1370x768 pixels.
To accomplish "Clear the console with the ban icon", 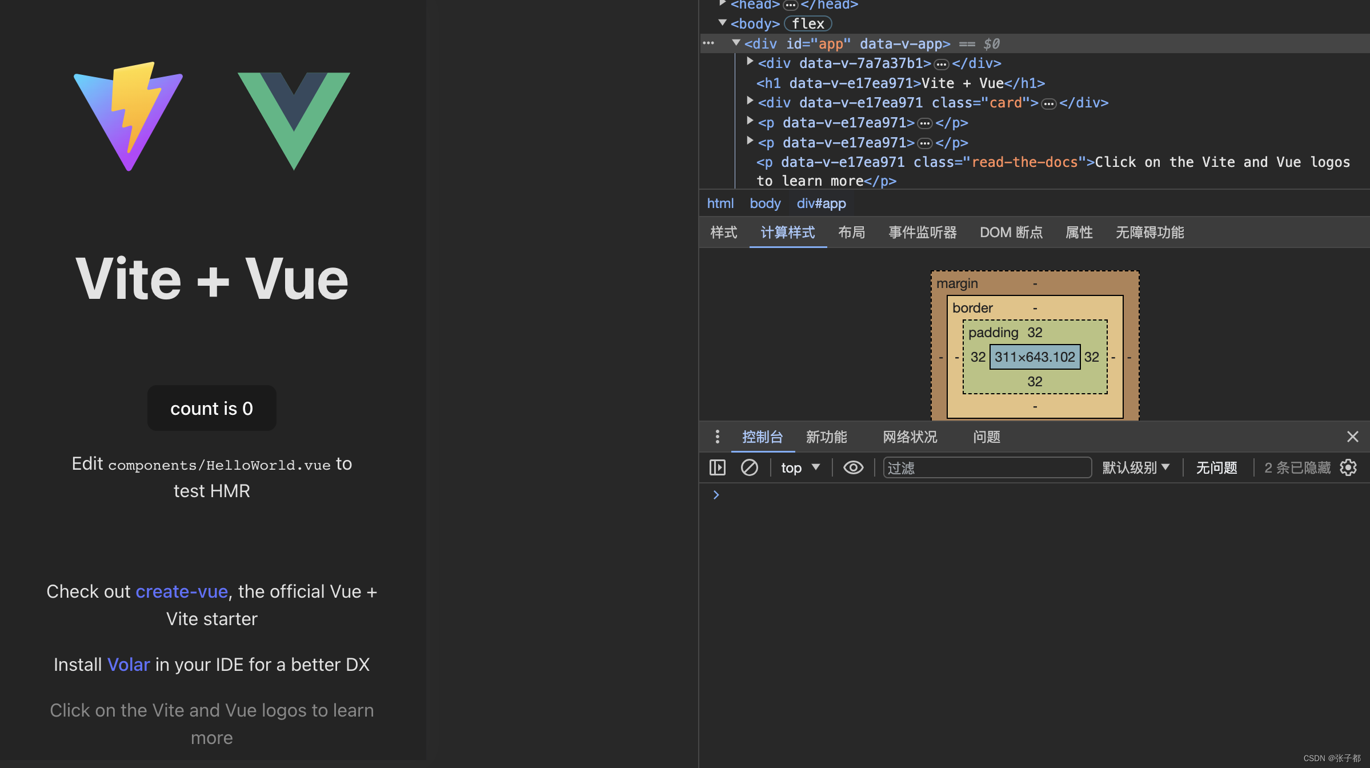I will (749, 468).
